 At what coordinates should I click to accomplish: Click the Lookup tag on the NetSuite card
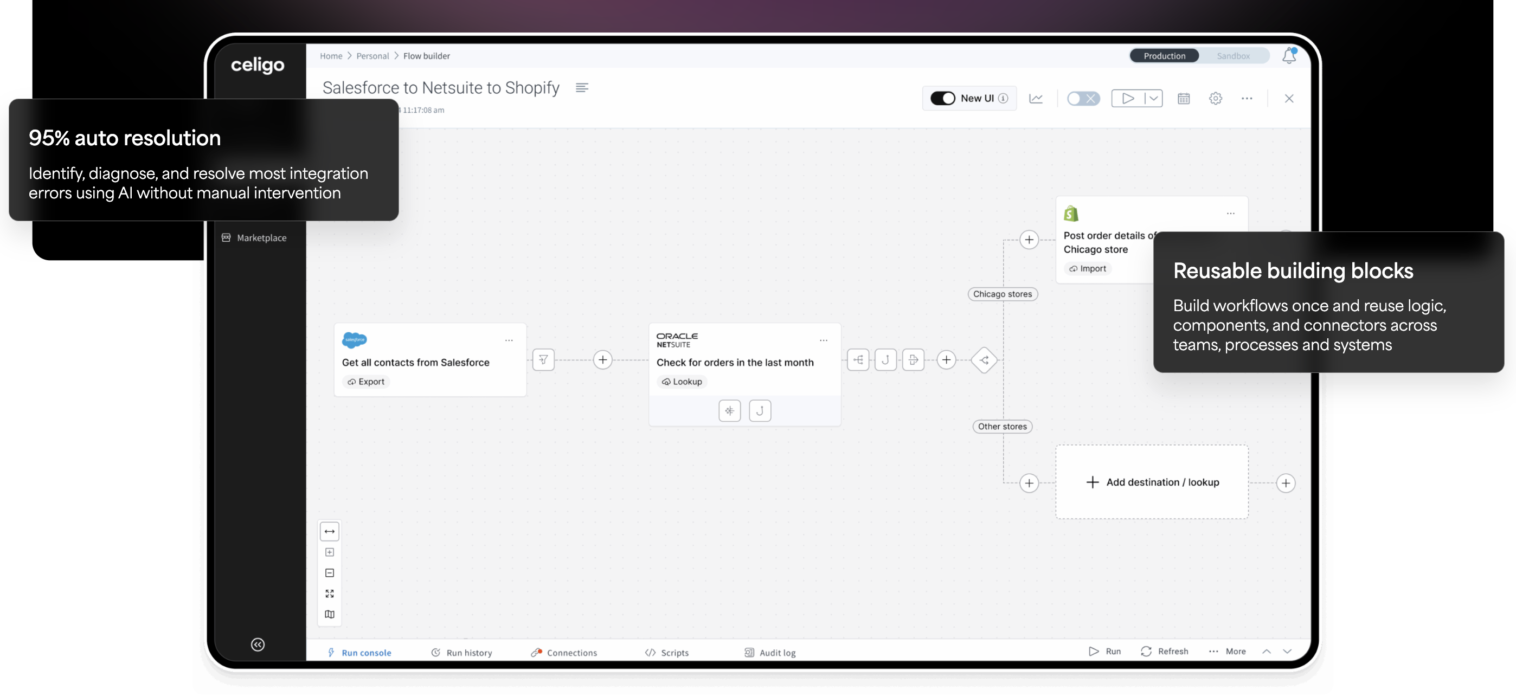point(682,382)
